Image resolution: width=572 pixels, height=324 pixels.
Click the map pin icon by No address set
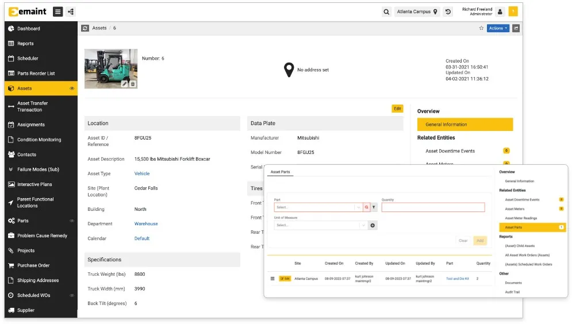[x=289, y=70]
